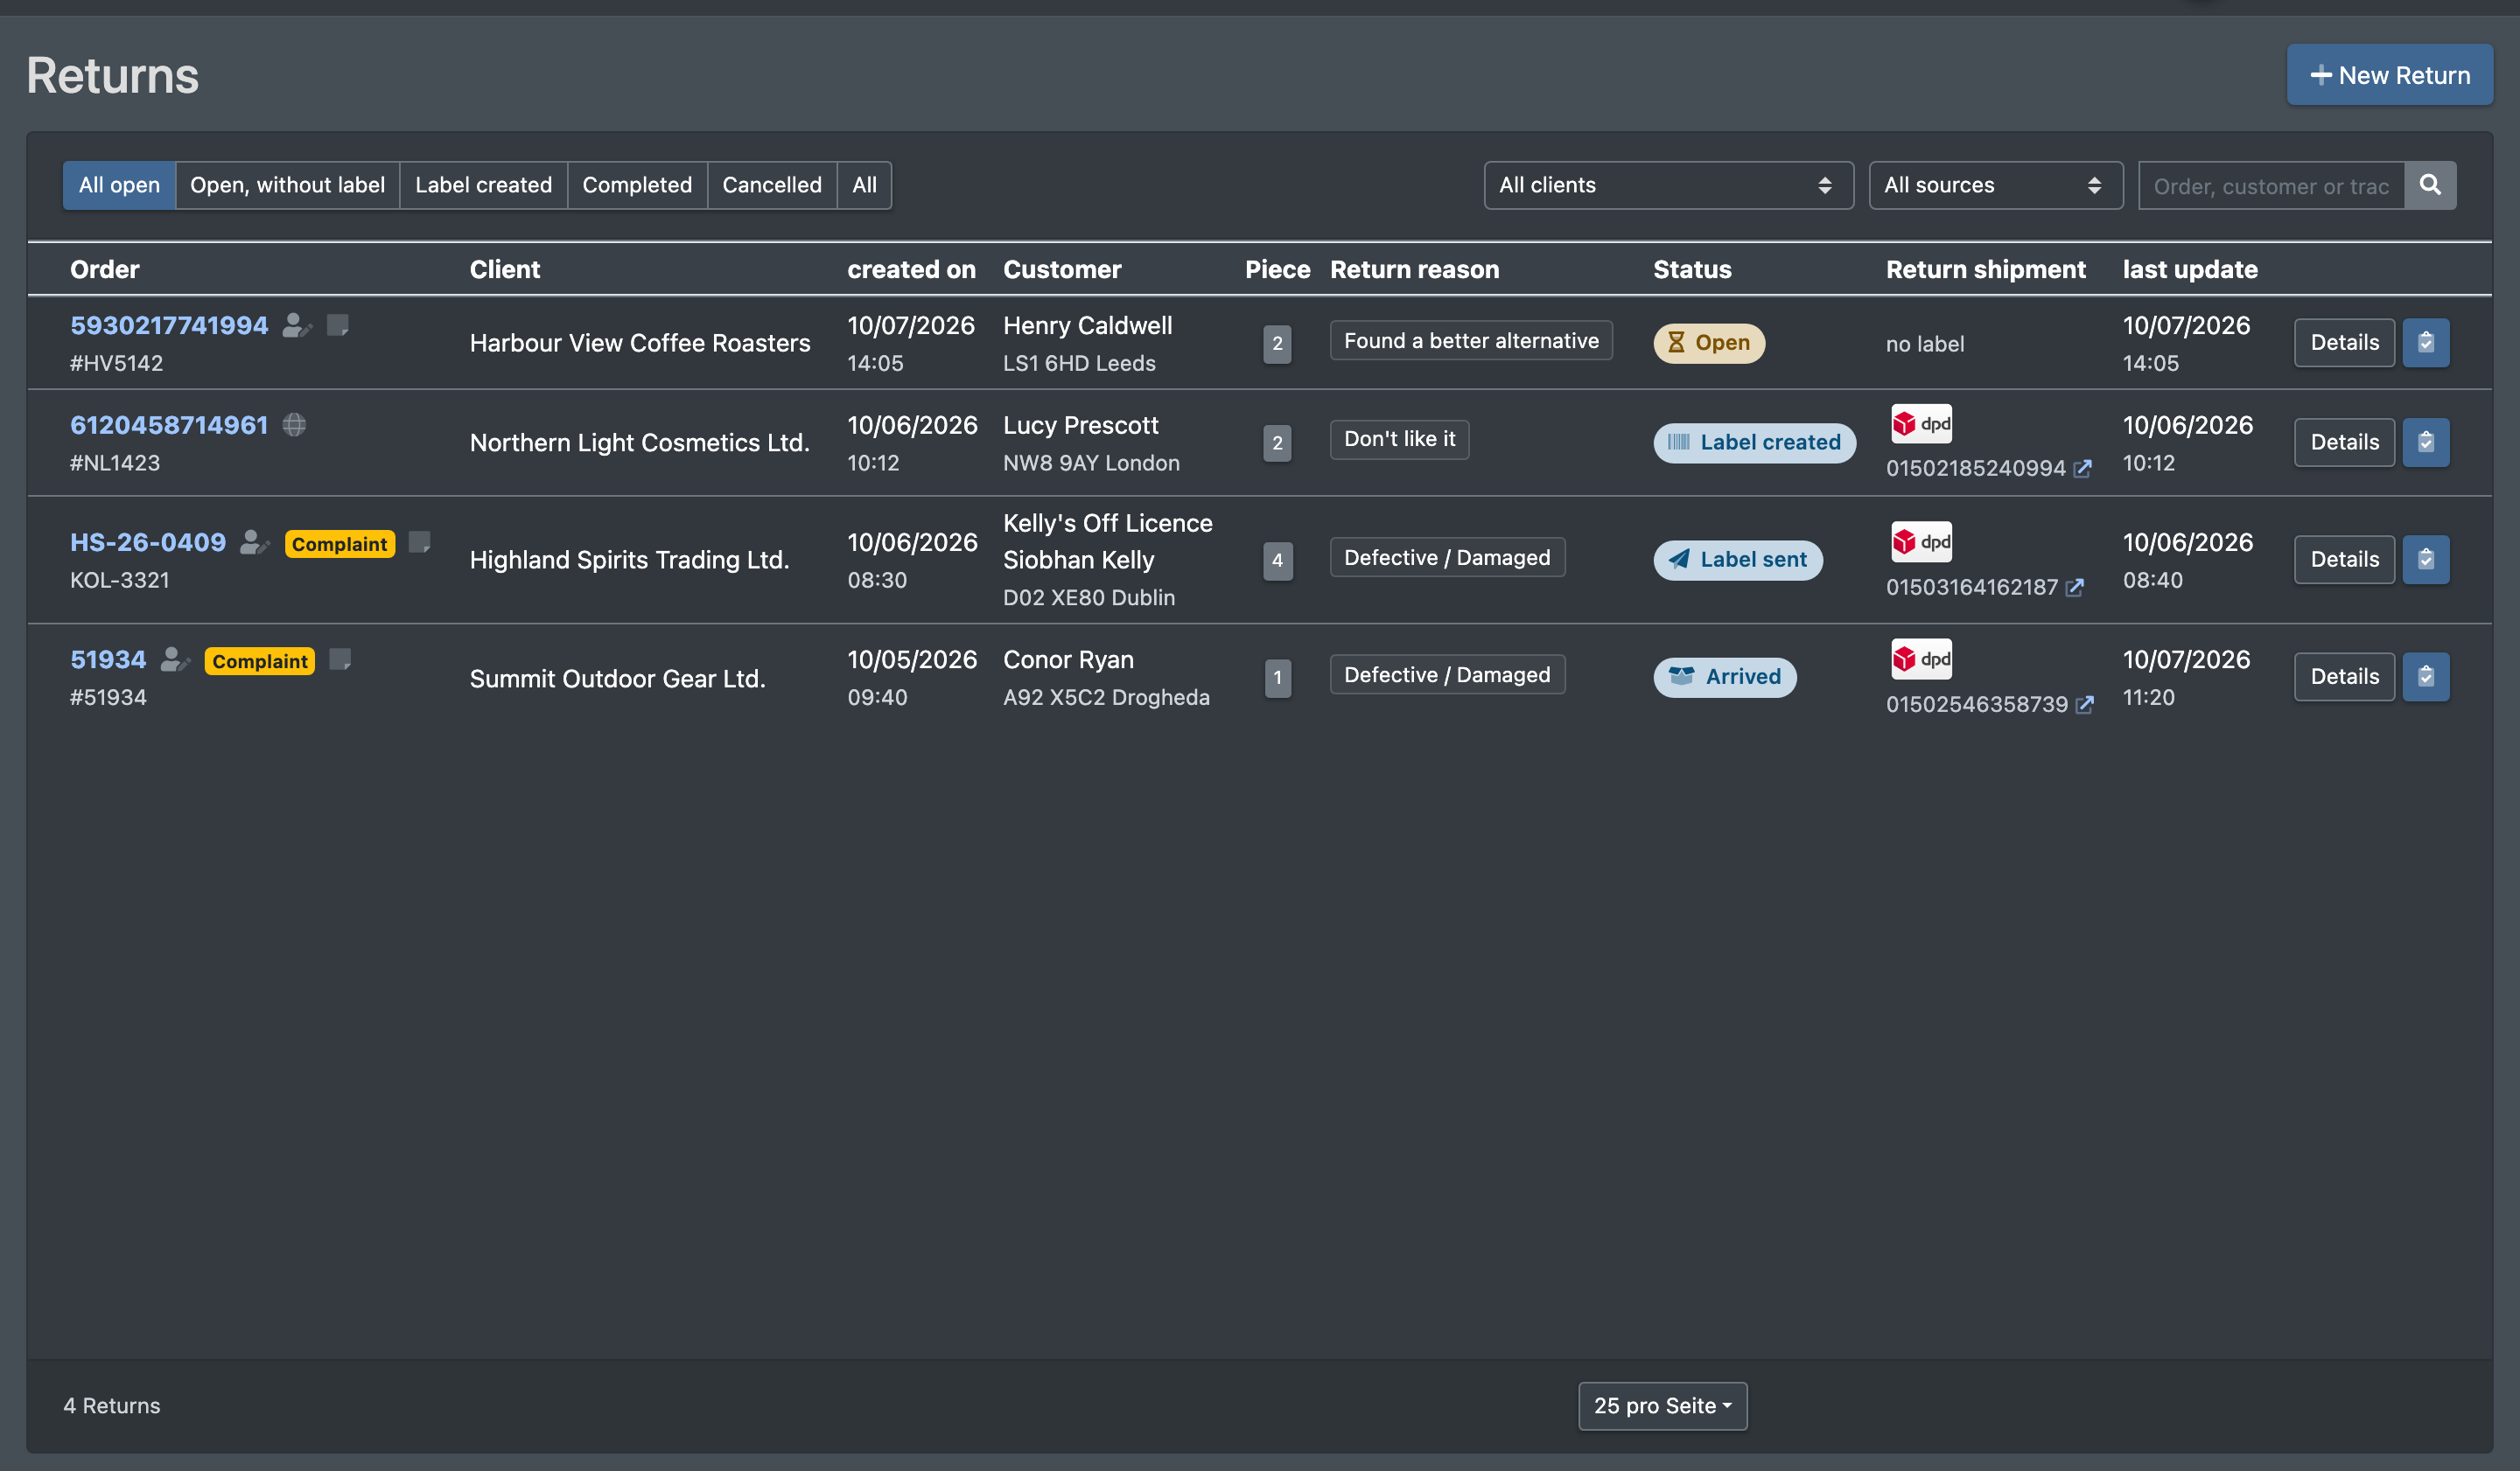
Task: Open order link 51934
Action: [x=108, y=659]
